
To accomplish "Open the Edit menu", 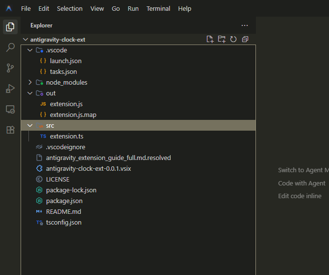I will [x=44, y=9].
